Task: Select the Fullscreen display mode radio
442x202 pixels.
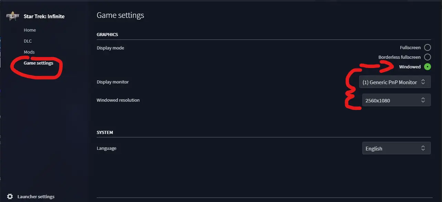Action: (428, 47)
